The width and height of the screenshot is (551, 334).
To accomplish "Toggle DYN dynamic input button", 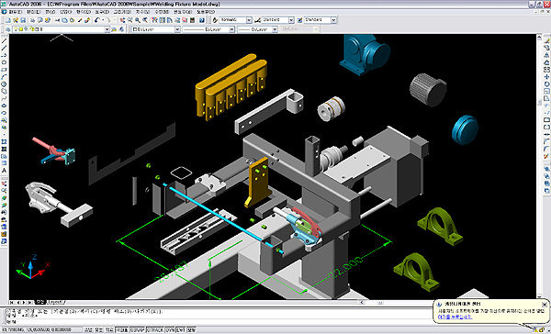I will [x=170, y=329].
